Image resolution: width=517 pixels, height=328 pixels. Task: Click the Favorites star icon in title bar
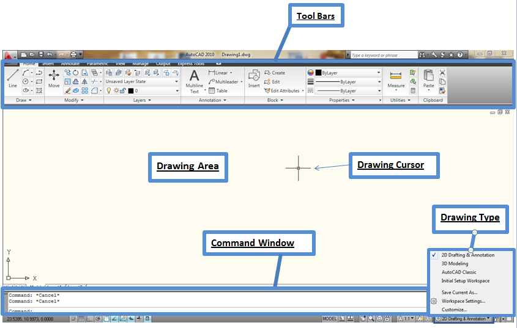pyautogui.click(x=451, y=55)
